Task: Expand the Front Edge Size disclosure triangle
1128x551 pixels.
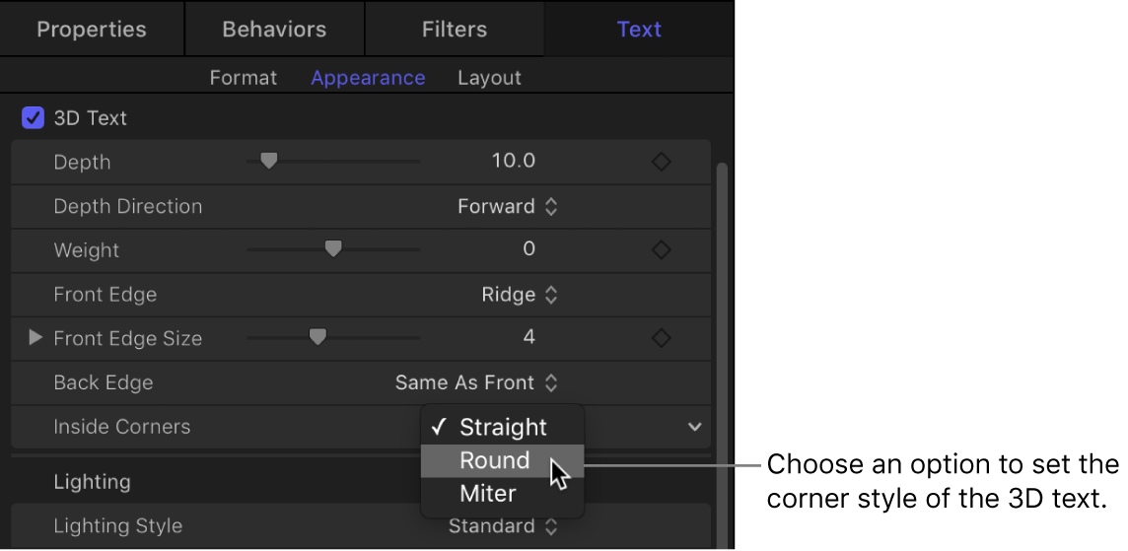Action: pyautogui.click(x=35, y=338)
